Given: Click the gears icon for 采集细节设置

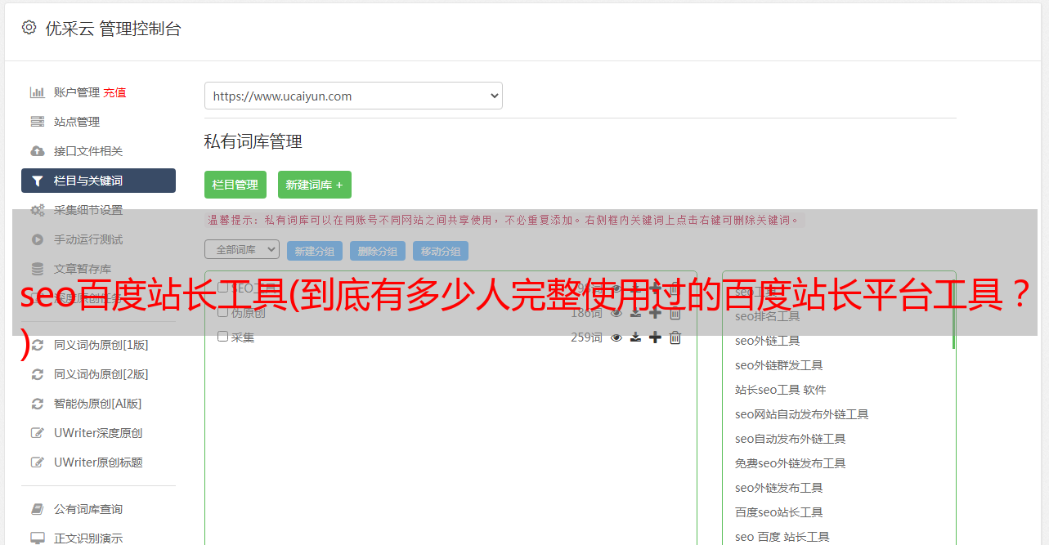Looking at the screenshot, I should click(38, 210).
